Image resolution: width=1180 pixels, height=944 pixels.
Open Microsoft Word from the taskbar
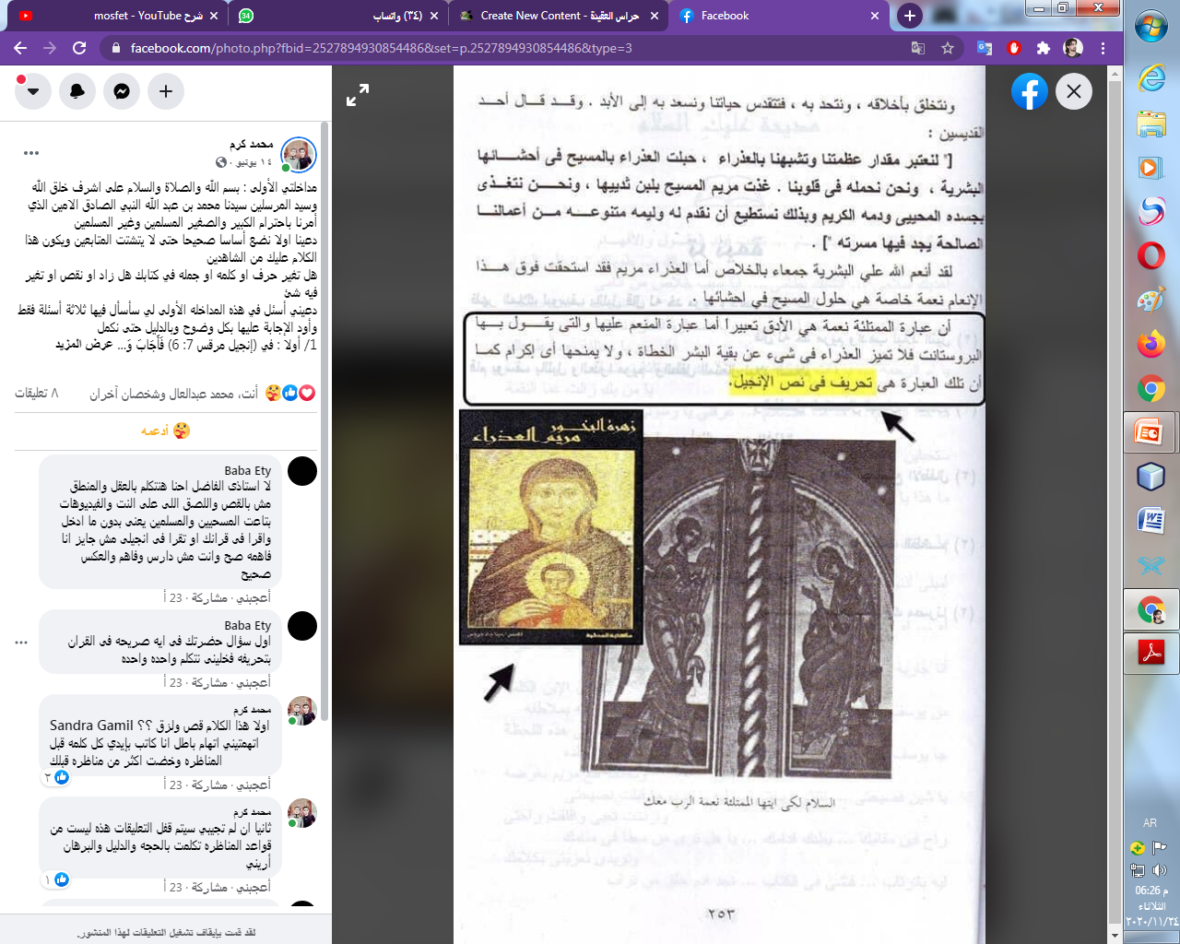point(1151,521)
